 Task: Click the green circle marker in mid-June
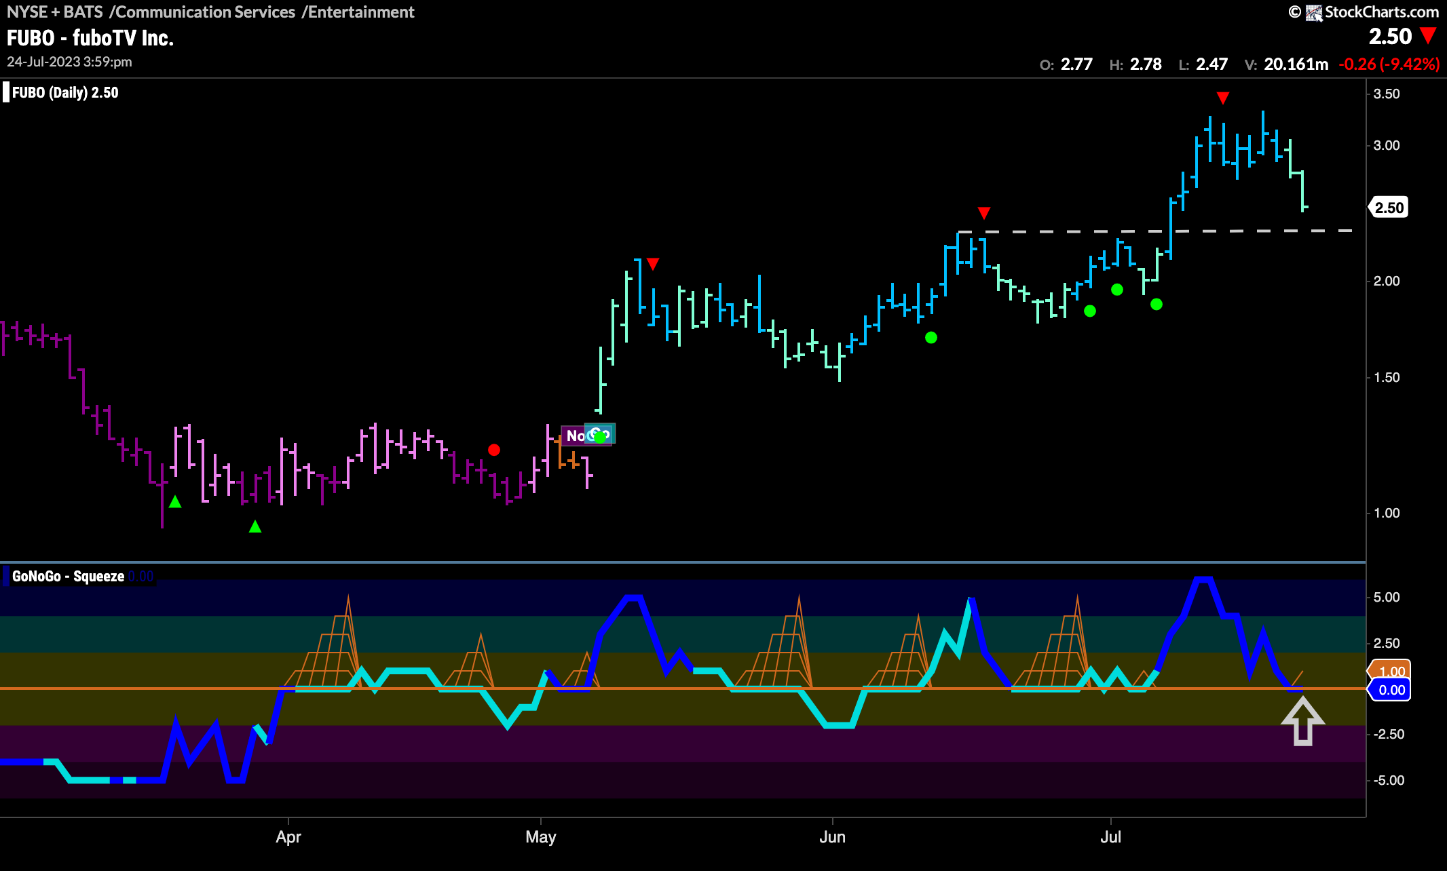(x=931, y=338)
